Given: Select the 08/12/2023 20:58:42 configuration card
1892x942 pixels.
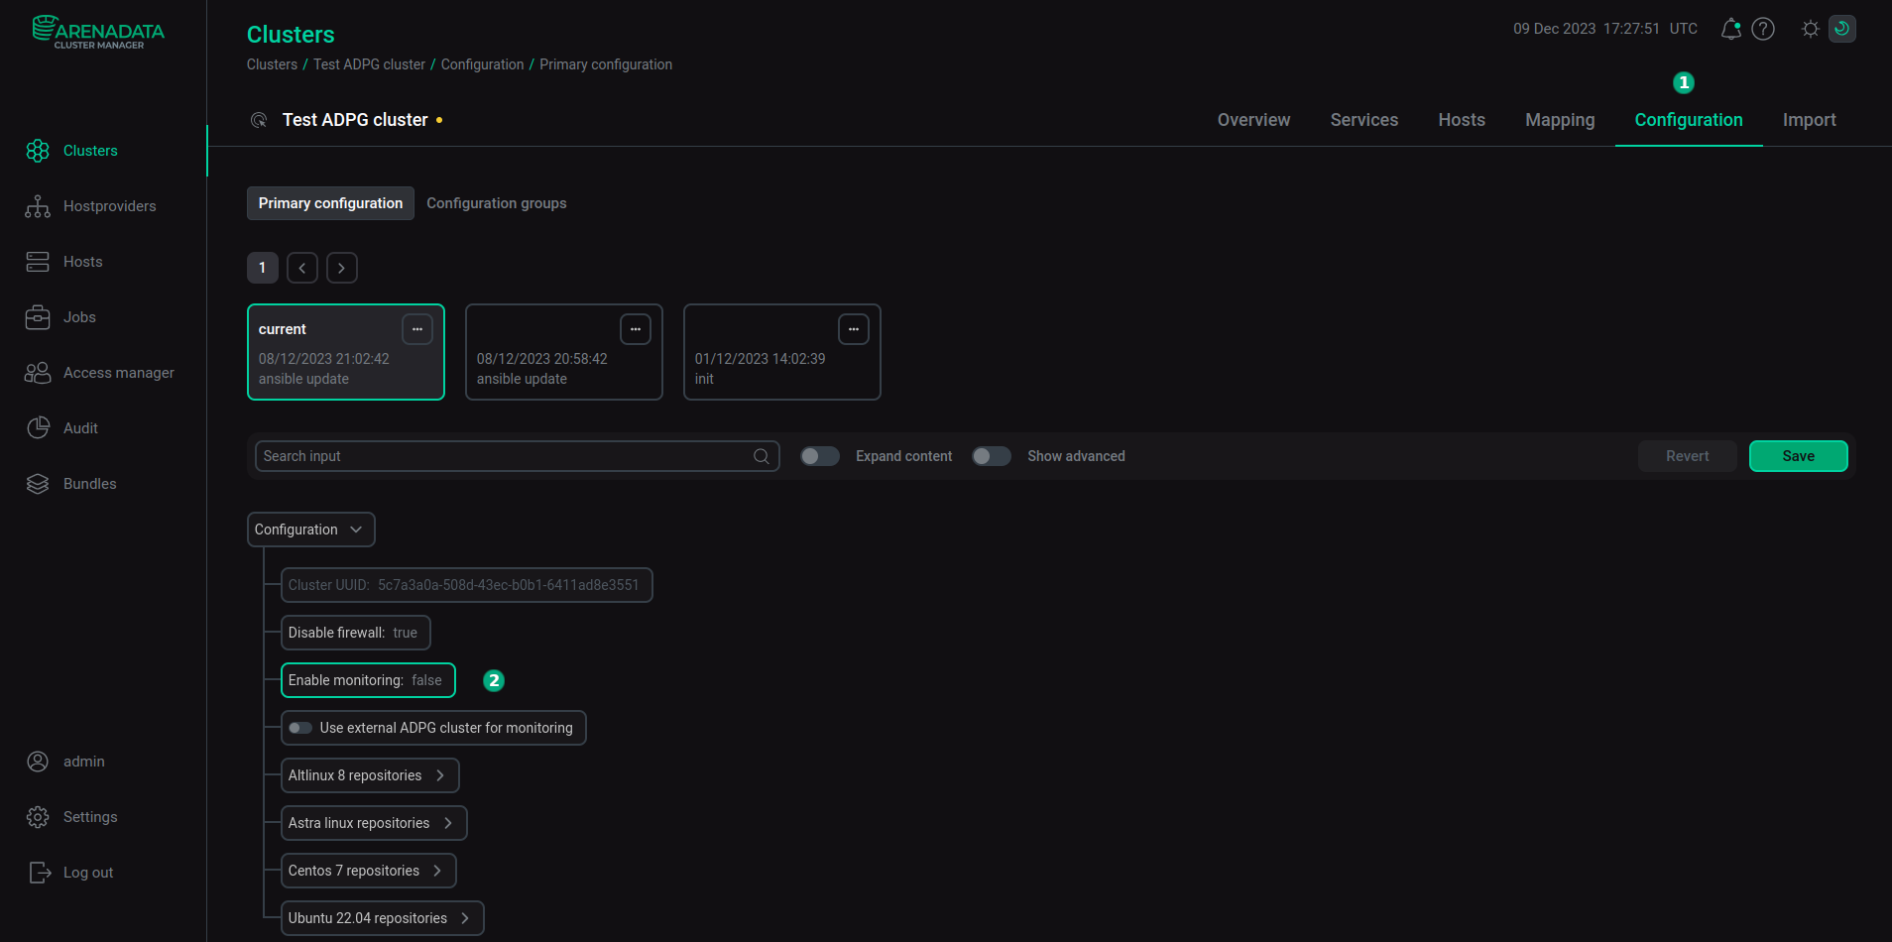Looking at the screenshot, I should (564, 352).
